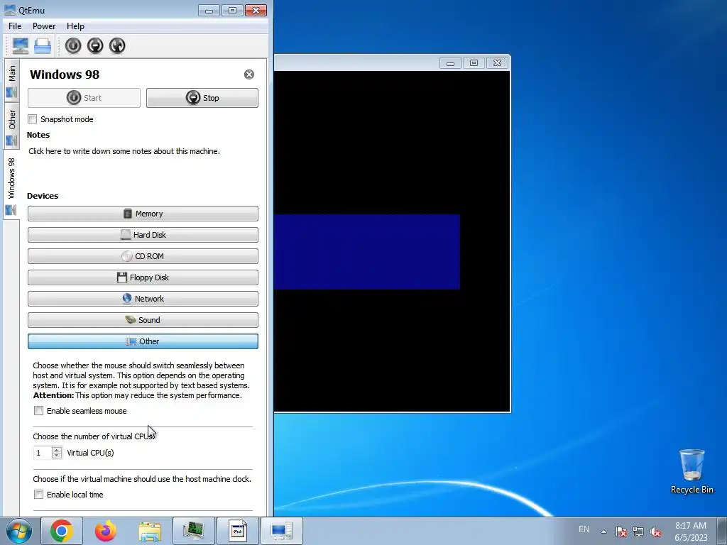Minimize the VM display window

450,62
